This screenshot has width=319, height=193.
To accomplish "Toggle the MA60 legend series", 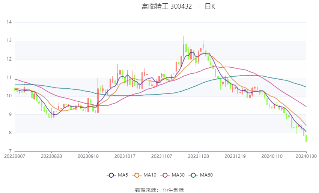I will 201,175.
